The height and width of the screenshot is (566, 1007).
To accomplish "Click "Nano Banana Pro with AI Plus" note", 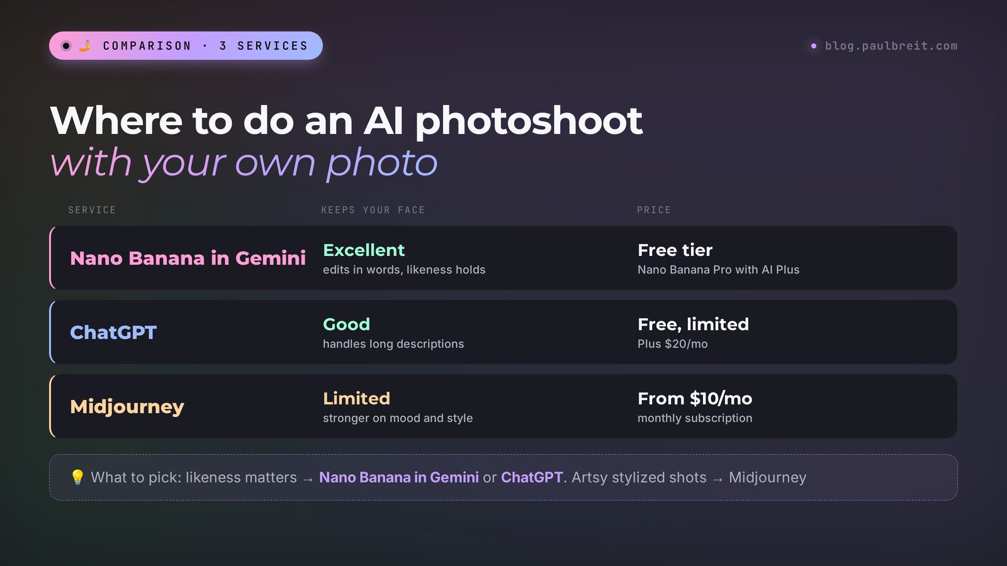I will pyautogui.click(x=718, y=270).
